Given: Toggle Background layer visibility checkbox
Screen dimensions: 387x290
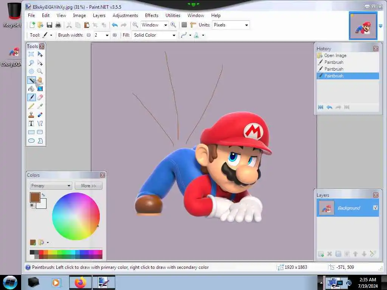Looking at the screenshot, I should point(375,208).
